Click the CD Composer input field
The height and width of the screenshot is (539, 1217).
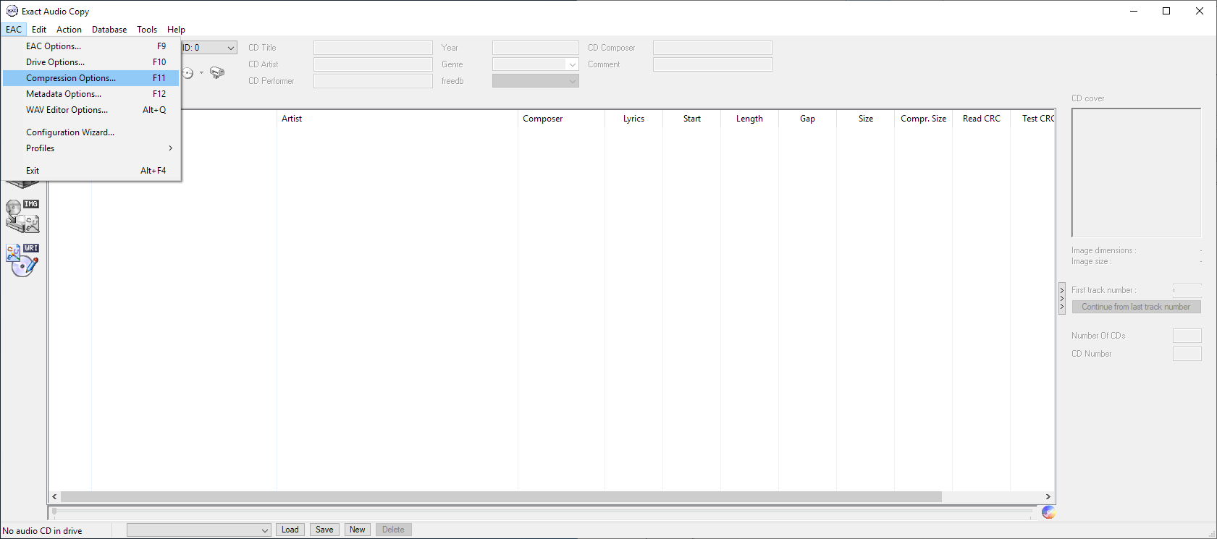point(712,48)
